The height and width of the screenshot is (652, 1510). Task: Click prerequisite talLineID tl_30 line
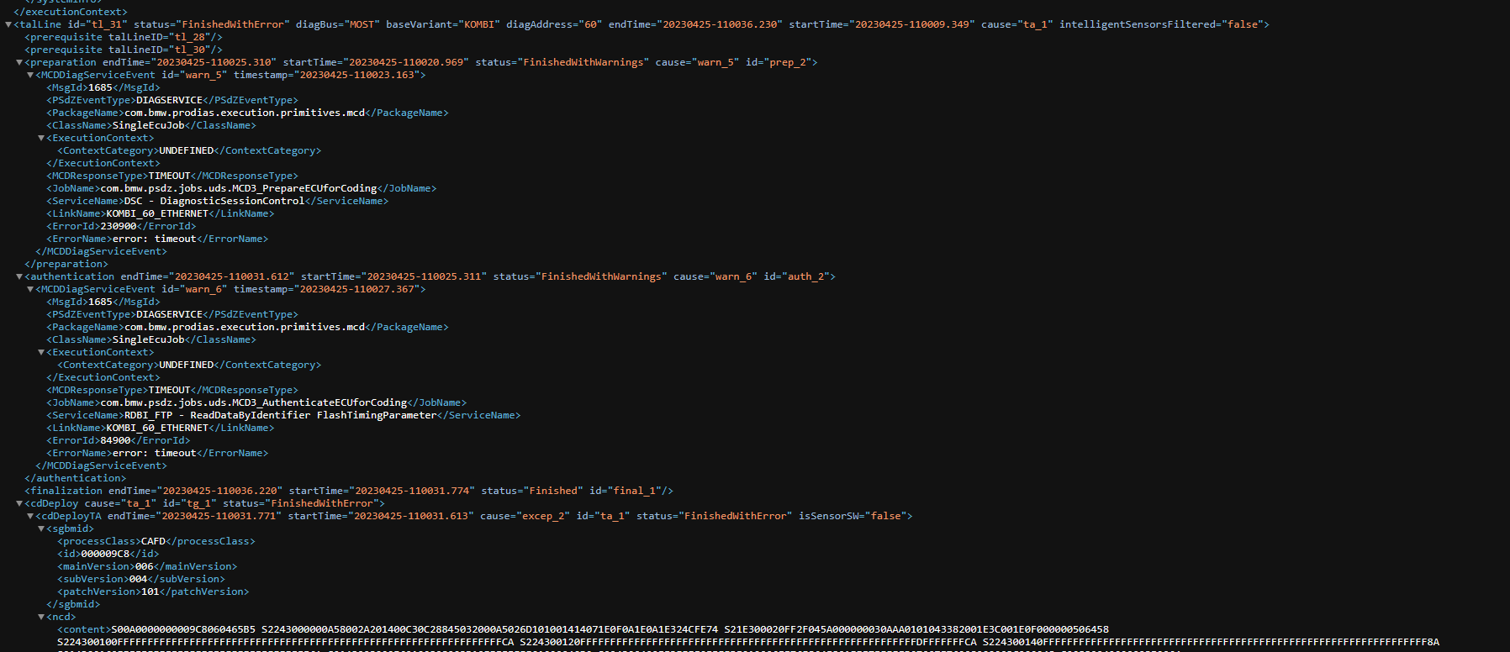point(124,50)
